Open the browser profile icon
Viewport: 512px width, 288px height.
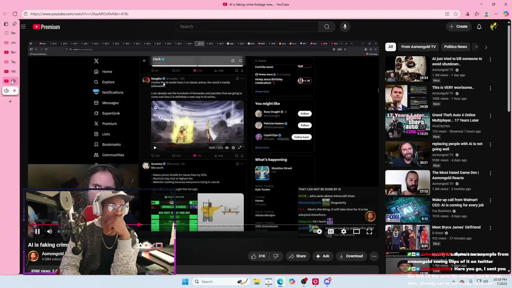tap(486, 14)
